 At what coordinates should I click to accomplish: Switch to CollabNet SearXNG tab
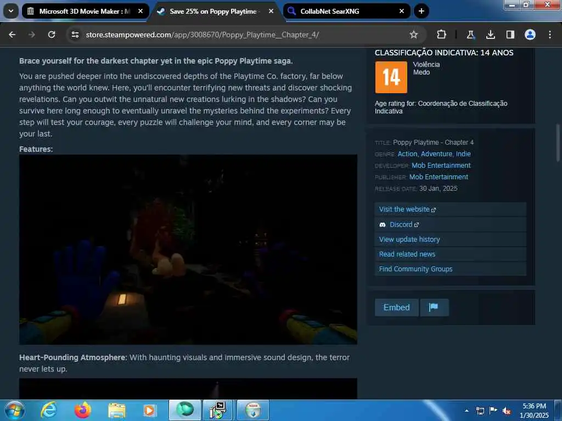(347, 11)
